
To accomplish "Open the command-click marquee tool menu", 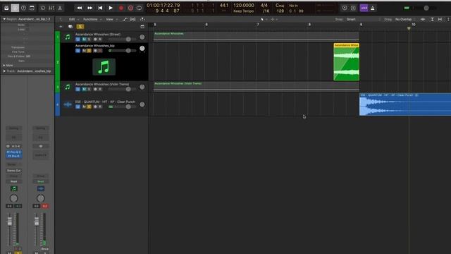I will tap(273, 19).
